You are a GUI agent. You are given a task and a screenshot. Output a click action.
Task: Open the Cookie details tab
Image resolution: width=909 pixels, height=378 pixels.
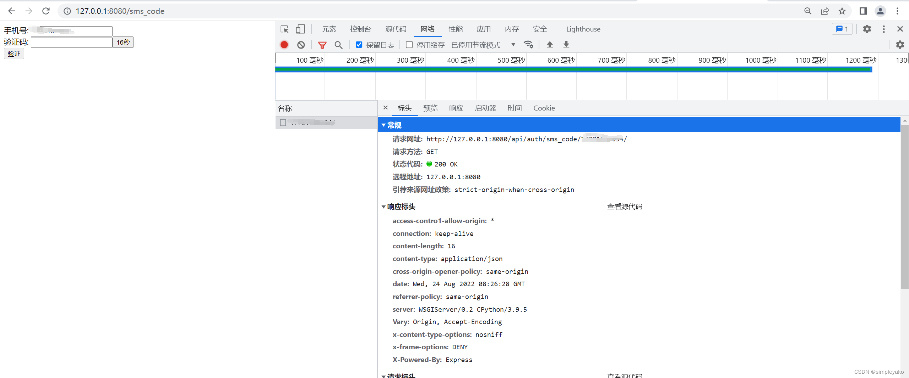point(544,108)
